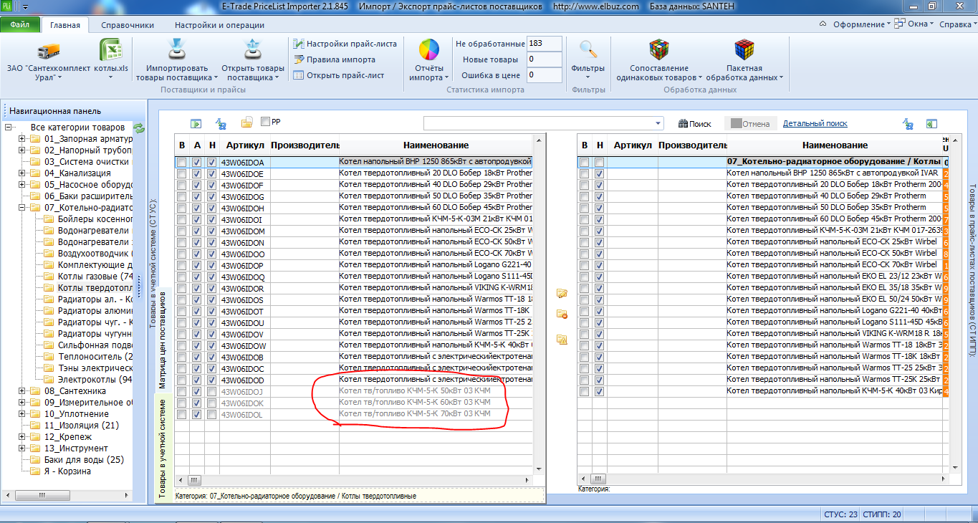
Task: Click the Артикул column header in left table
Action: (245, 145)
